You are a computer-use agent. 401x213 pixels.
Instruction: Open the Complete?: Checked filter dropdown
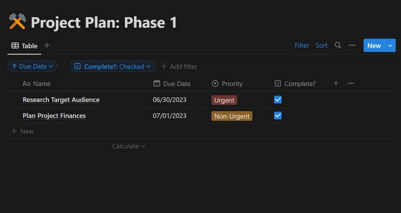pos(112,66)
